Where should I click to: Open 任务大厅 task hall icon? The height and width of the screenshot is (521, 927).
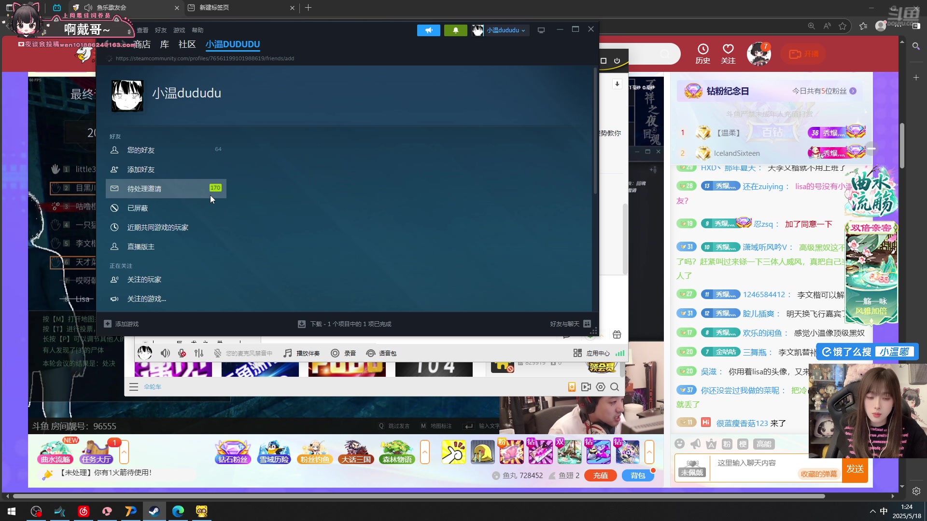[97, 452]
